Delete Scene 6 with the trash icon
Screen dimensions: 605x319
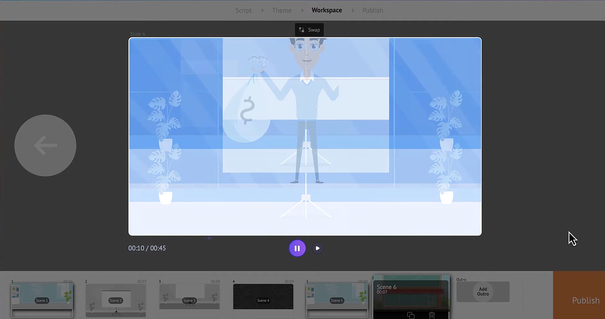432,315
